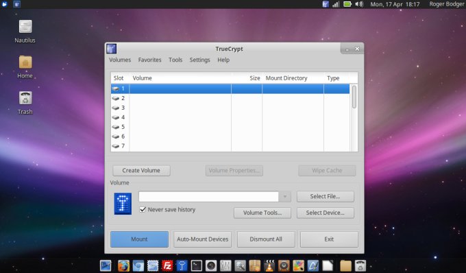Click the Exit button
Viewport: 466px width, 273px height.
point(329,239)
